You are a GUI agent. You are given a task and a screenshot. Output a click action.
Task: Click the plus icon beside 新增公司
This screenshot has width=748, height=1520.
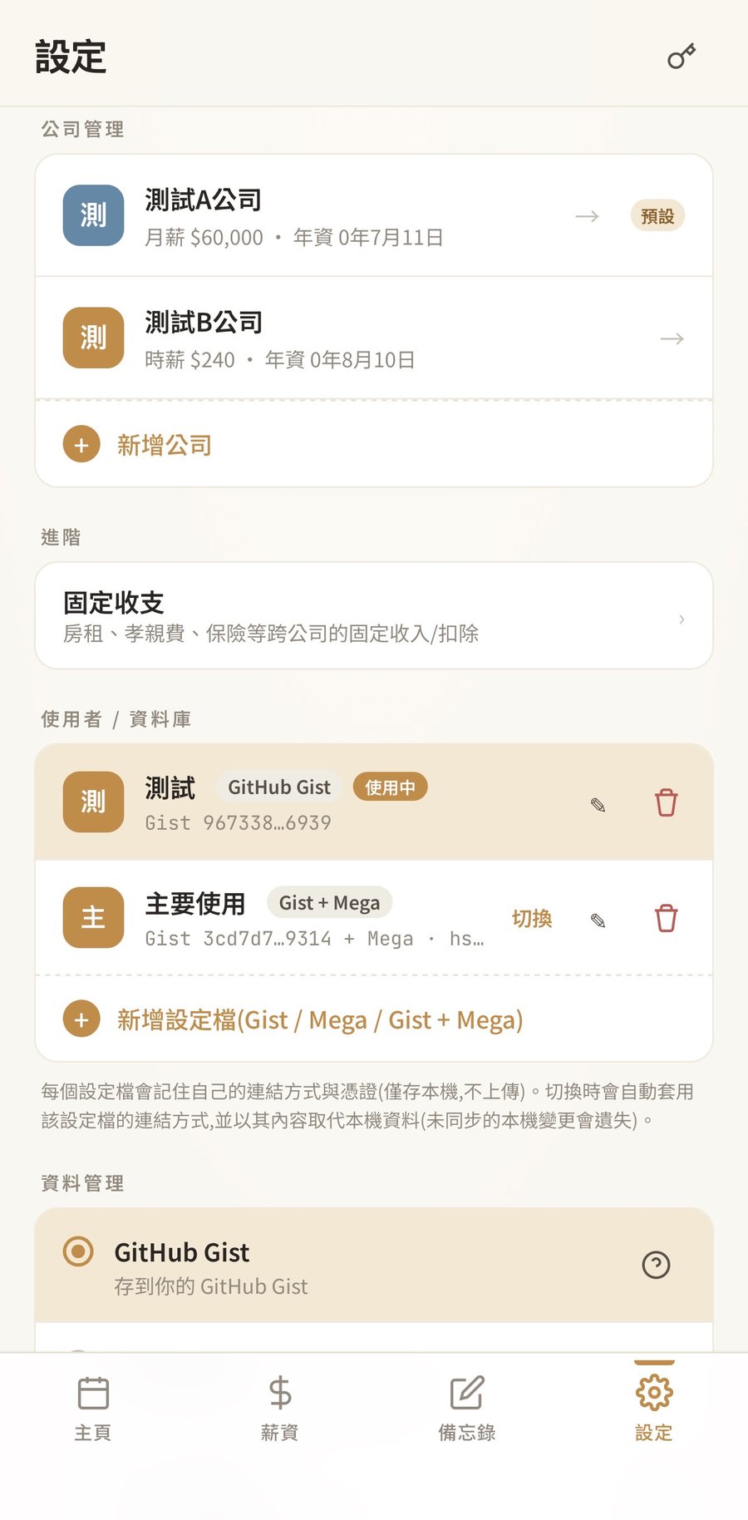point(81,445)
